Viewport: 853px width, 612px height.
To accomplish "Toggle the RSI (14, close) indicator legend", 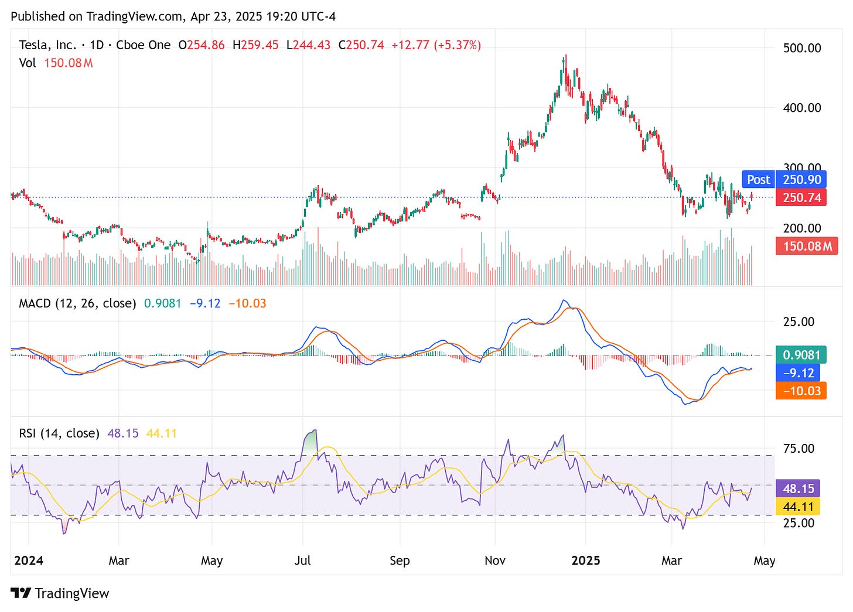I will tap(58, 433).
